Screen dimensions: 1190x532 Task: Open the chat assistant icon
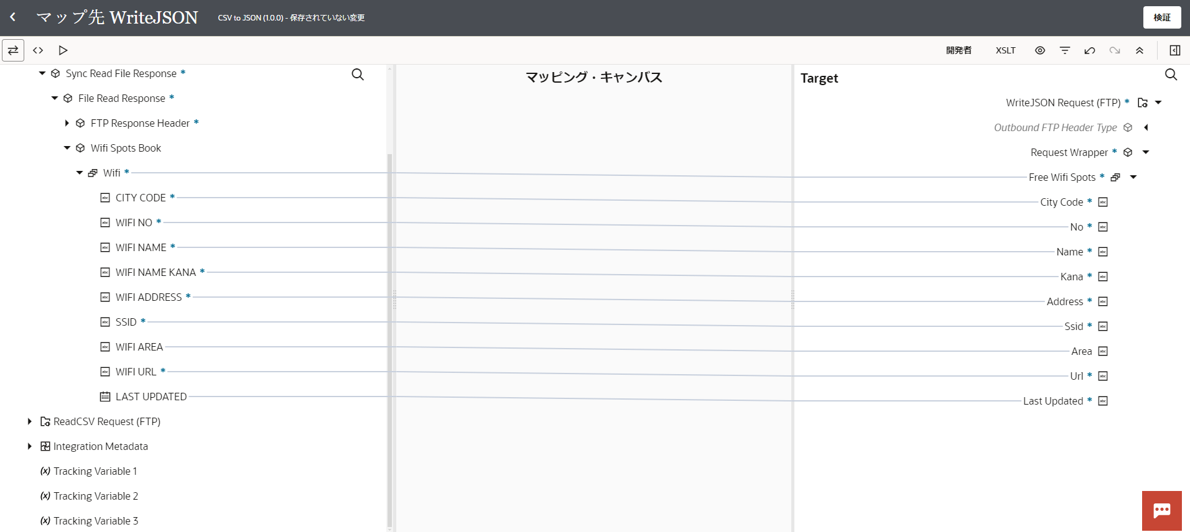click(x=1161, y=511)
